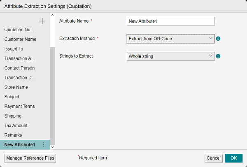This screenshot has width=247, height=167.
Task: Expand the Strings to Extract dropdown
Action: 170,56
